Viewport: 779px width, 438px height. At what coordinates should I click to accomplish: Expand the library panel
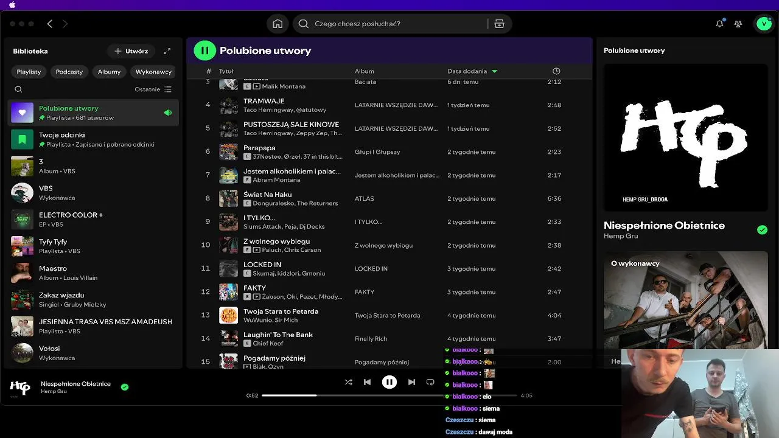(x=167, y=51)
